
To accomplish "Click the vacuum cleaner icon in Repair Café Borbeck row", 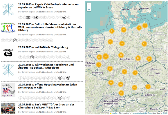I will 36,17.
